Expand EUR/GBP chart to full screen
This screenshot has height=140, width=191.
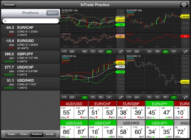coord(185,52)
